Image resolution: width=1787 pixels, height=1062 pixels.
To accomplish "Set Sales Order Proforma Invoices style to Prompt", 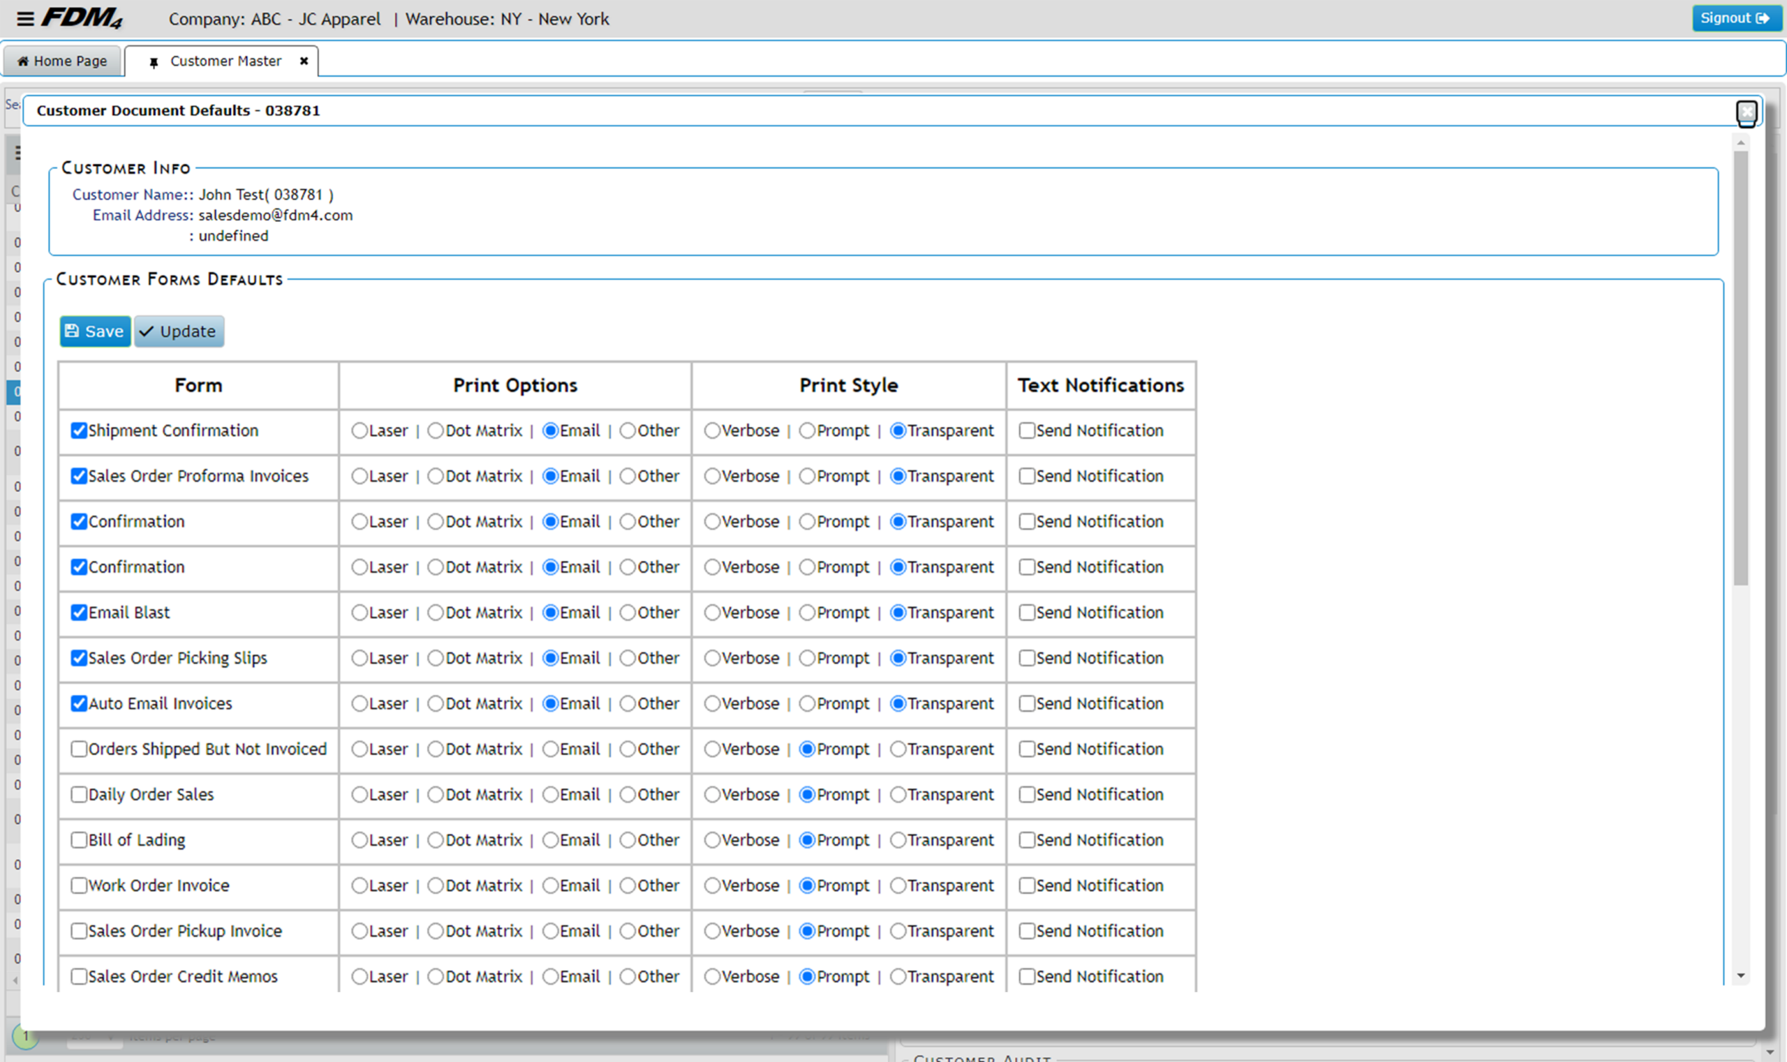I will (807, 476).
